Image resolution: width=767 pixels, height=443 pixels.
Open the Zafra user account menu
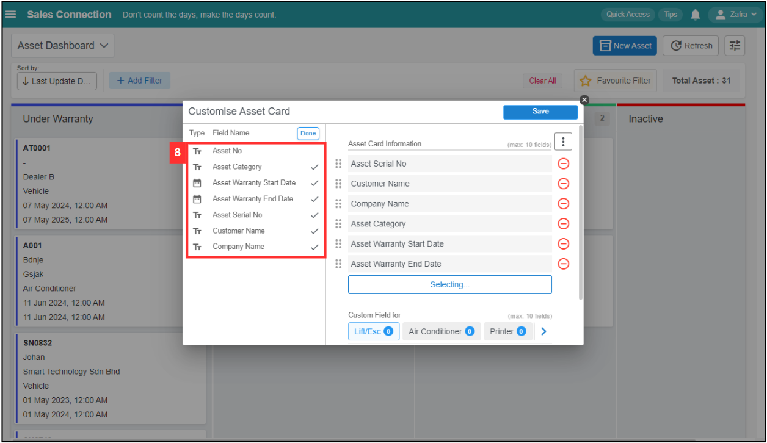pyautogui.click(x=735, y=15)
